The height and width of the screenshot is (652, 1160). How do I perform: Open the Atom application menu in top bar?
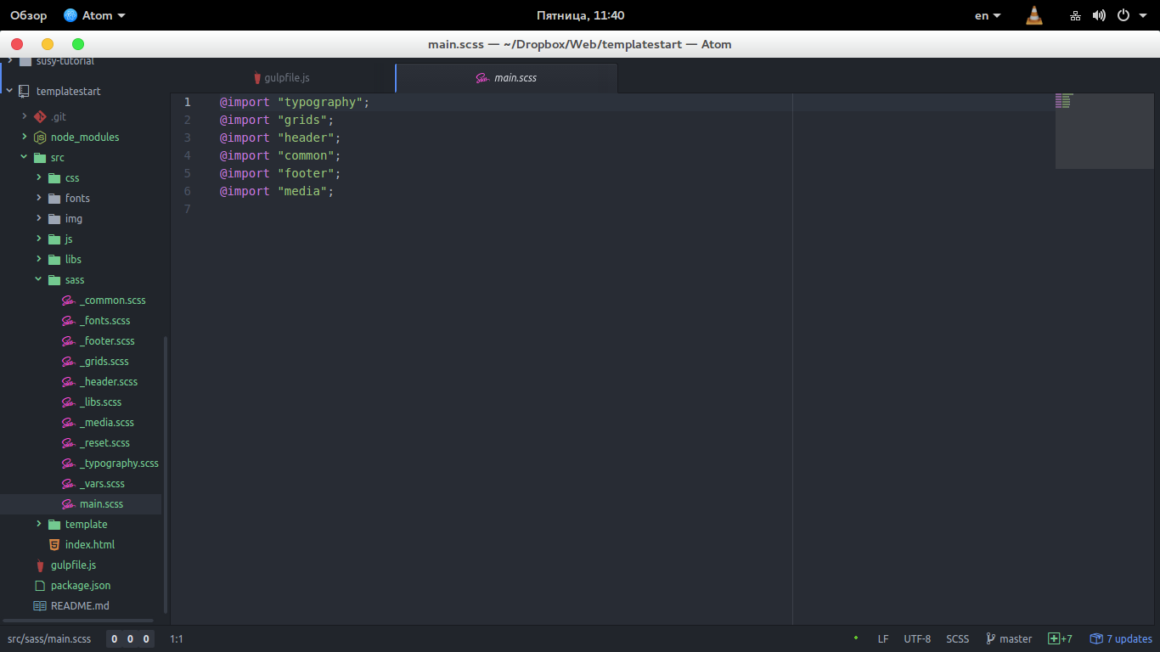coord(94,15)
